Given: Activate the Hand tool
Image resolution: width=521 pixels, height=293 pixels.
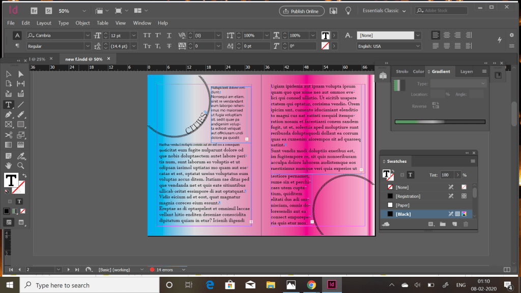Looking at the screenshot, I should coord(9,165).
